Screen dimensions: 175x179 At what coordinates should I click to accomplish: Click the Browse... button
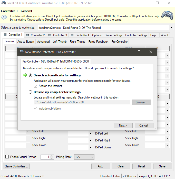pyautogui.click(x=141, y=102)
